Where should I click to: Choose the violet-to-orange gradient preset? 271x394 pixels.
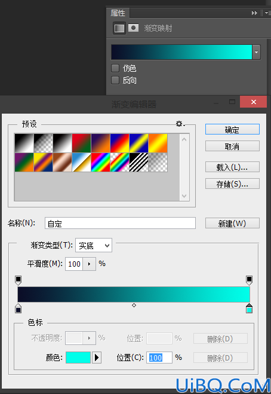coord(100,143)
